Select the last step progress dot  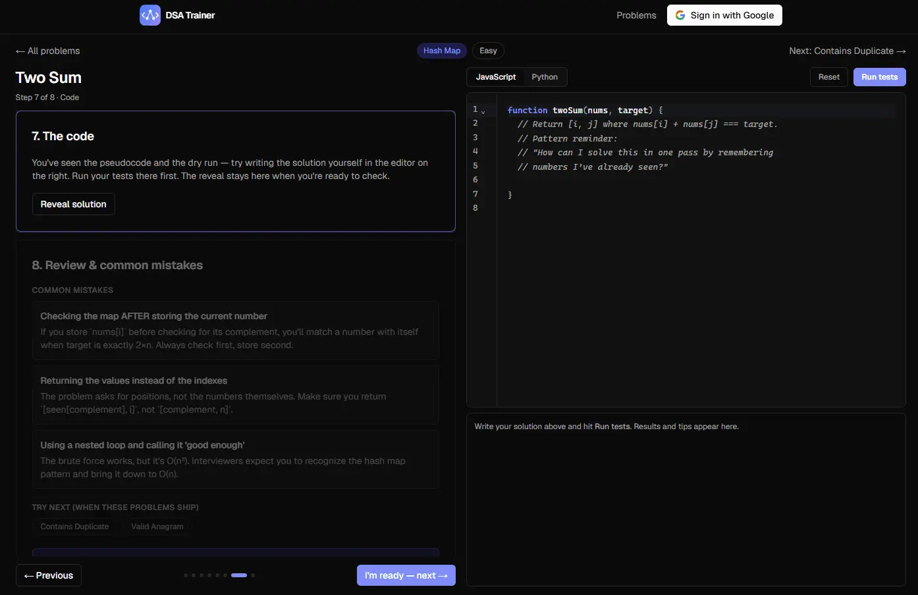coord(253,575)
